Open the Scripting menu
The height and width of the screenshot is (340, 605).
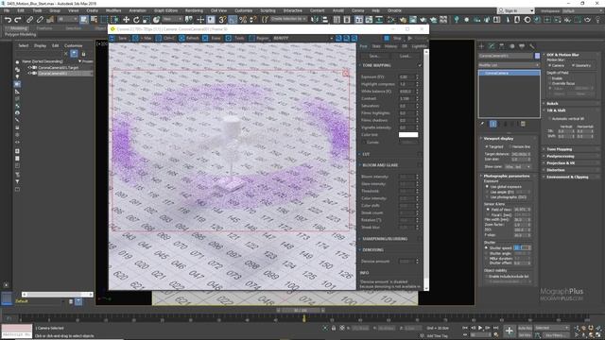click(x=268, y=10)
